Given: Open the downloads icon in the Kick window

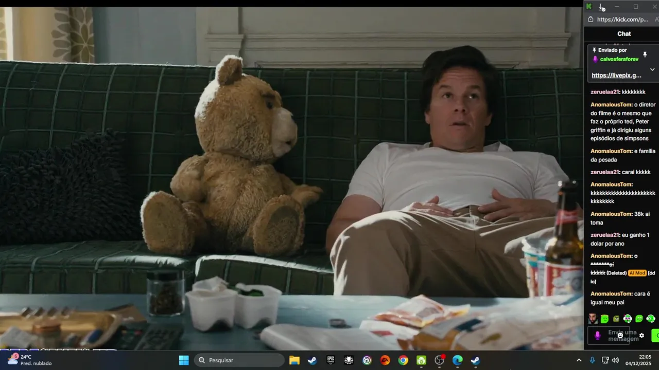Looking at the screenshot, I should point(601,7).
